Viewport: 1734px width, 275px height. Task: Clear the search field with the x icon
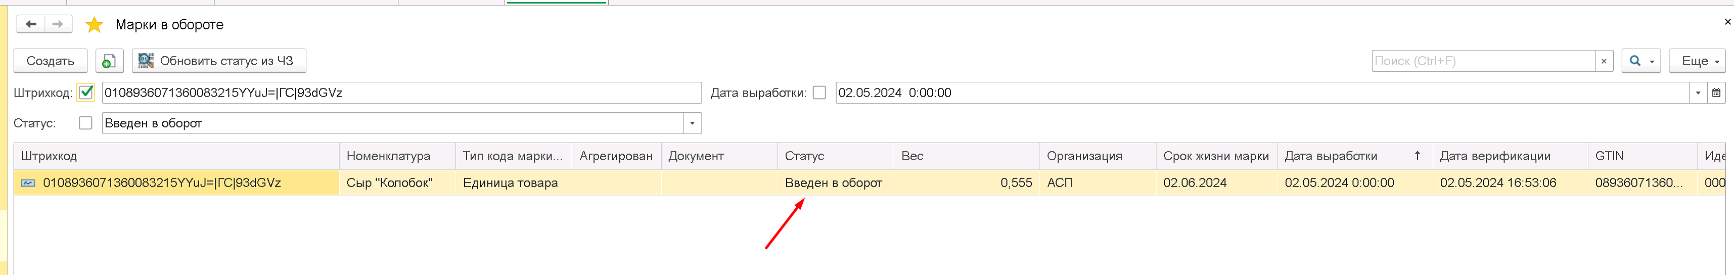[1604, 61]
